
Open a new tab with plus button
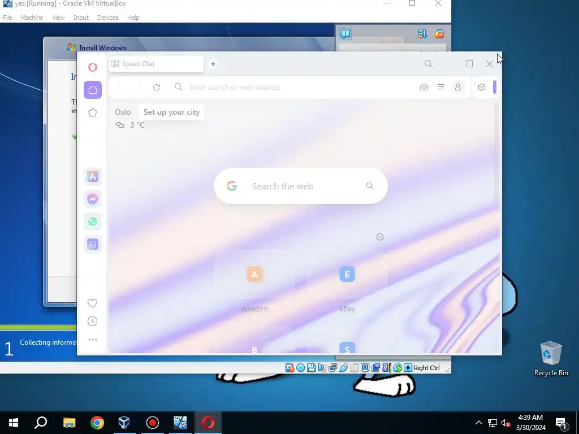(x=213, y=64)
